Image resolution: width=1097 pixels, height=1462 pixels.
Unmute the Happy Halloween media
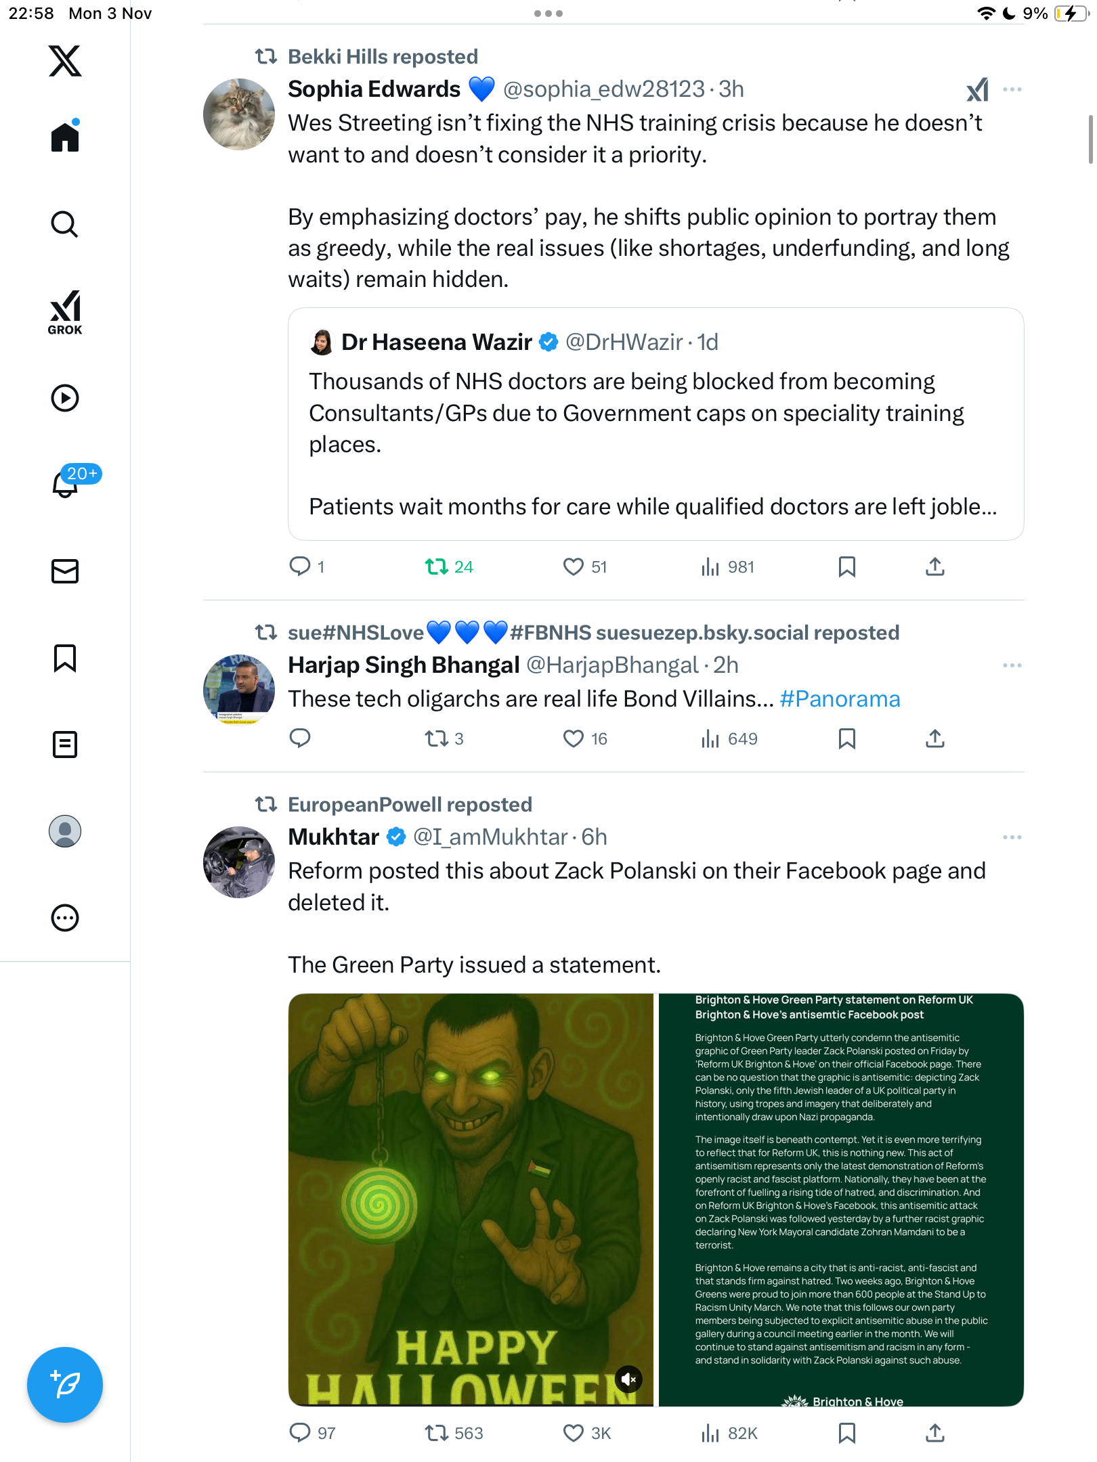[628, 1379]
